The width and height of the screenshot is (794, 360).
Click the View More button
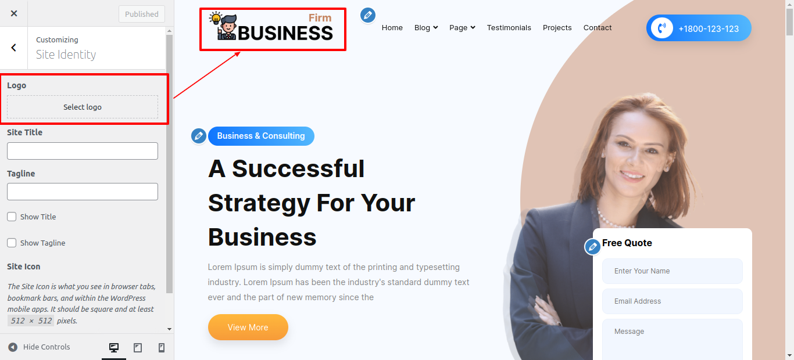tap(248, 327)
